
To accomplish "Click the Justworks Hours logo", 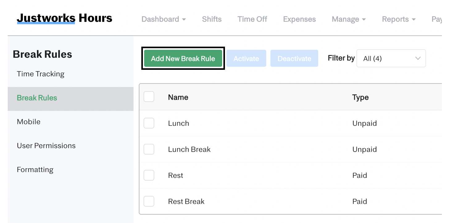I will 64,18.
